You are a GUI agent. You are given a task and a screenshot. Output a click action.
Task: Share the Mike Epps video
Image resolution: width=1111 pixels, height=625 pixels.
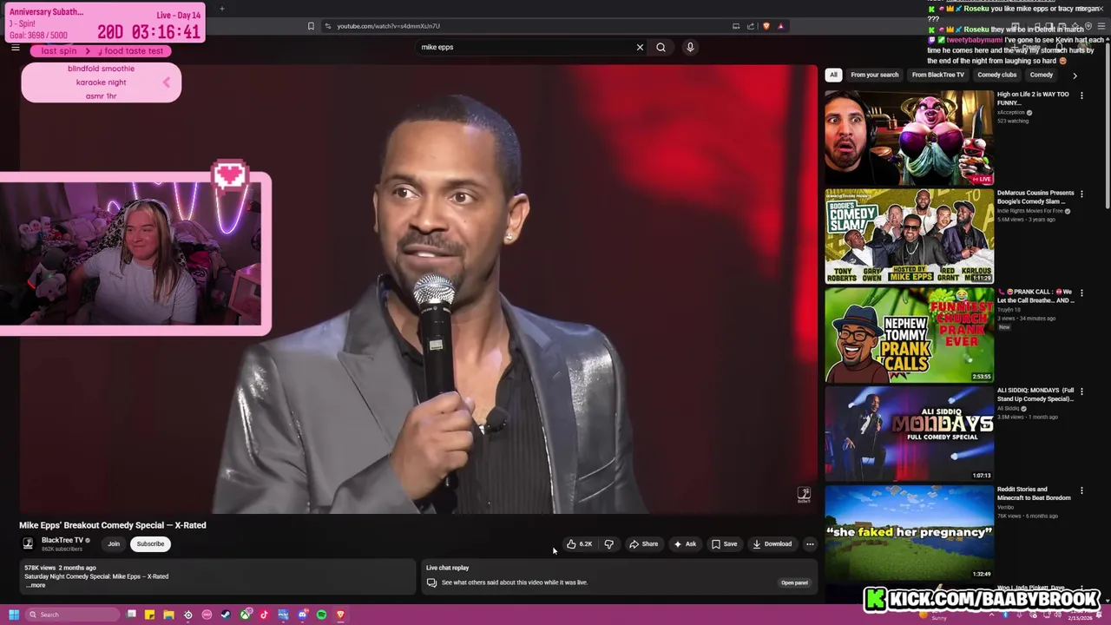click(x=643, y=544)
